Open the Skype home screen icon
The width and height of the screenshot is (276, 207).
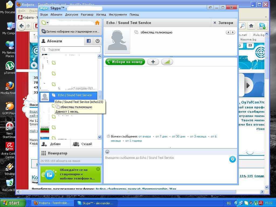[x=97, y=23]
